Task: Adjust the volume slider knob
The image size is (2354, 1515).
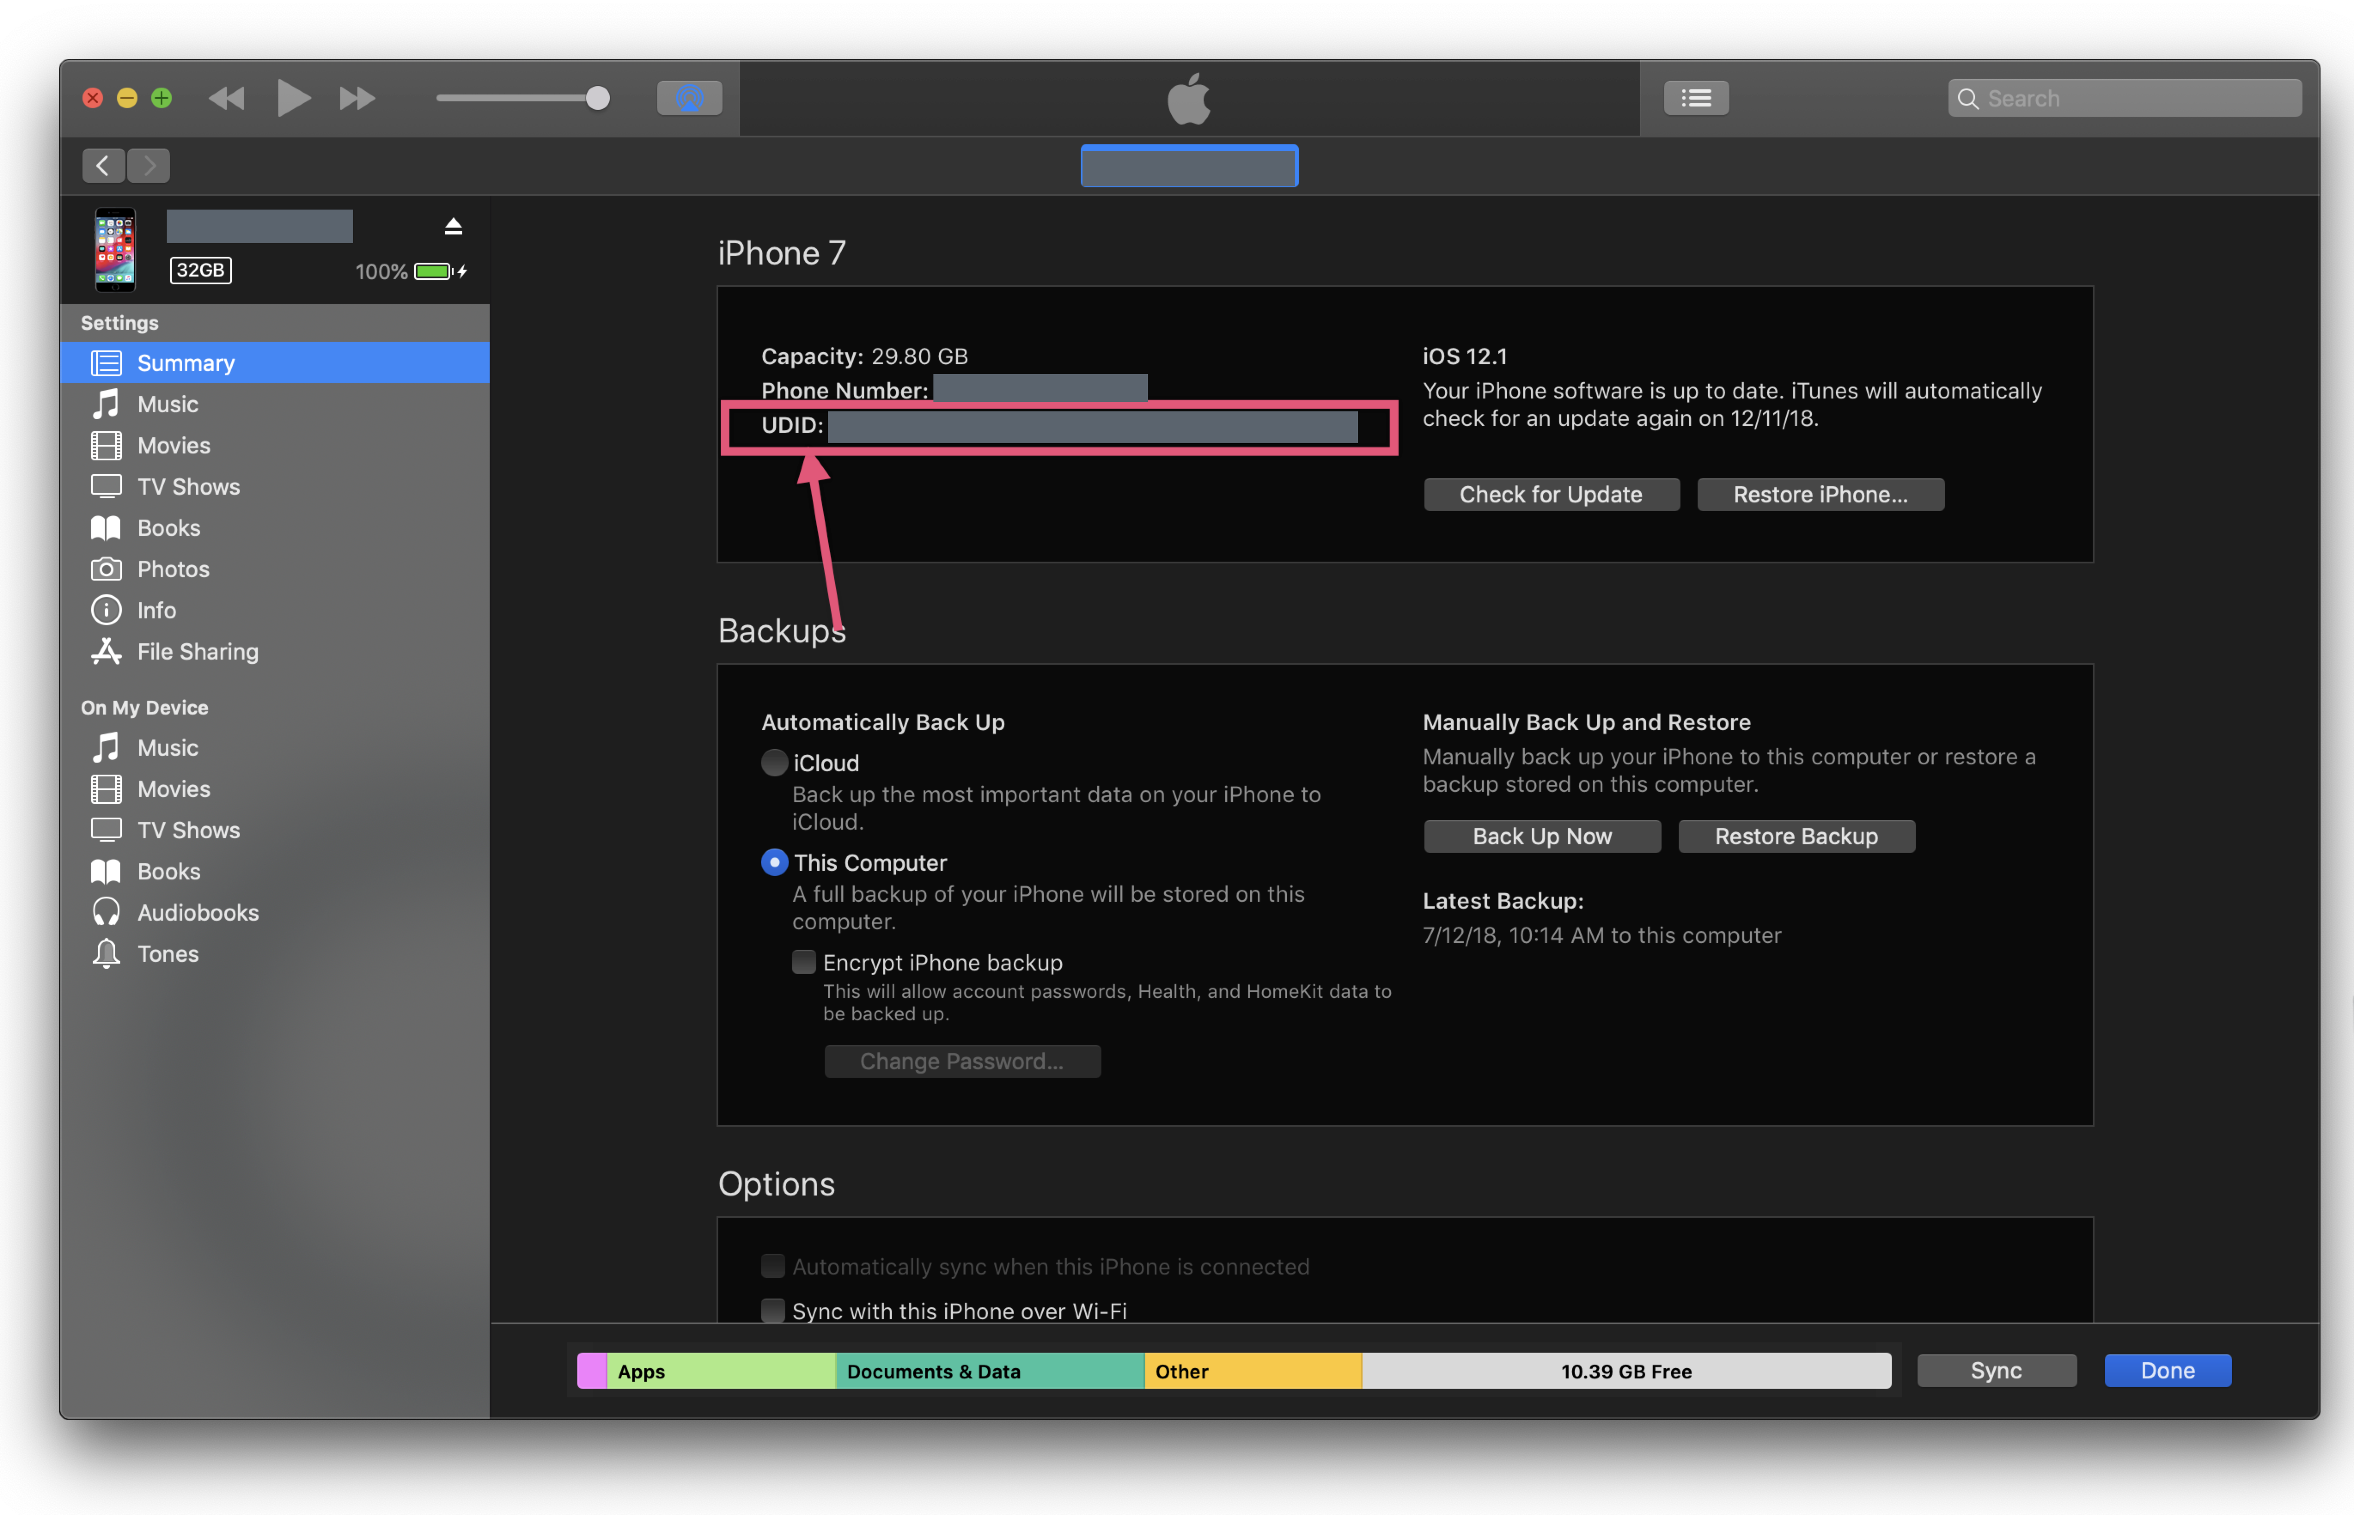Action: [x=598, y=98]
